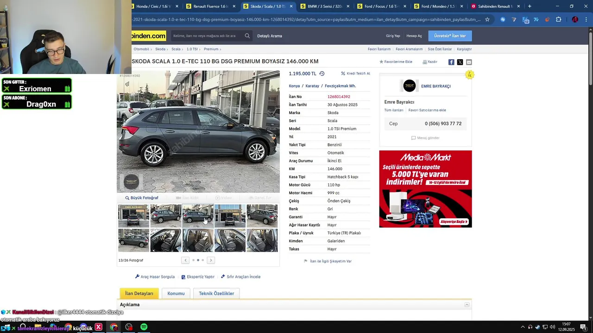Viewport: 593px width, 333px height.
Task: Open Spotify from the taskbar
Action: pyautogui.click(x=144, y=327)
